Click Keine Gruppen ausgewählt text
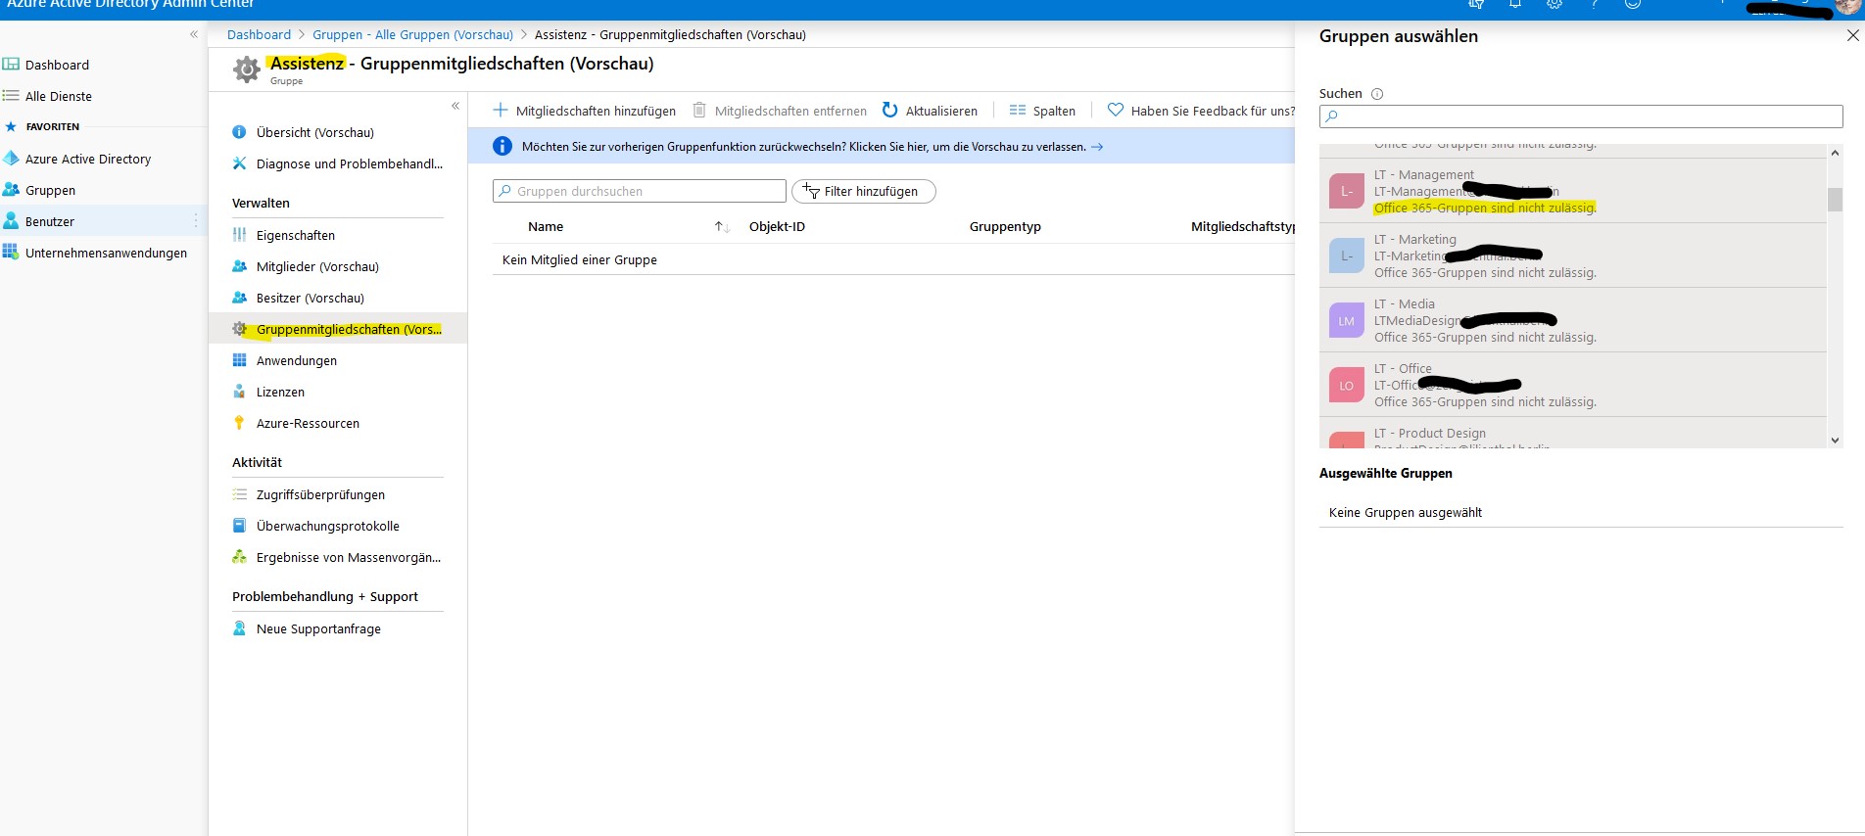1865x836 pixels. tap(1405, 512)
